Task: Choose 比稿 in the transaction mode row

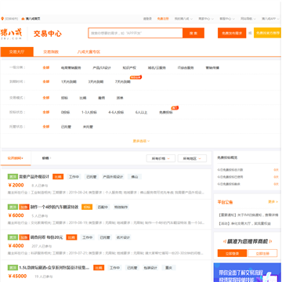Action: 83,98
